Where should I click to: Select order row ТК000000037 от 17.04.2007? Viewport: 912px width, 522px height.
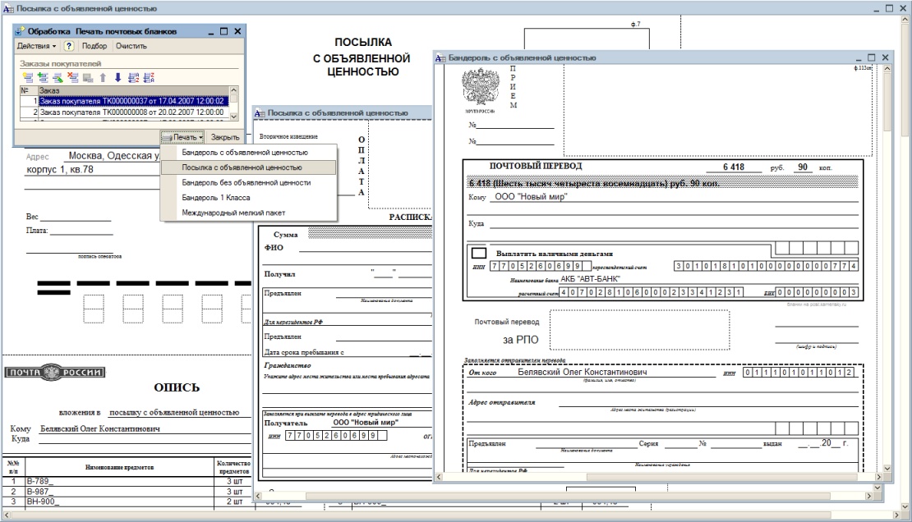pos(133,101)
